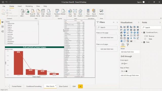The image size is (162, 91).
Task: Select the scatter chart visual
Action: click(128, 33)
